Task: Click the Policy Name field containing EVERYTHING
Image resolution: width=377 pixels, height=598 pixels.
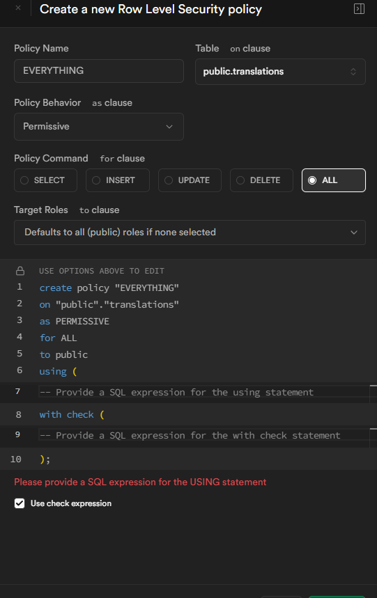Action: point(99,71)
